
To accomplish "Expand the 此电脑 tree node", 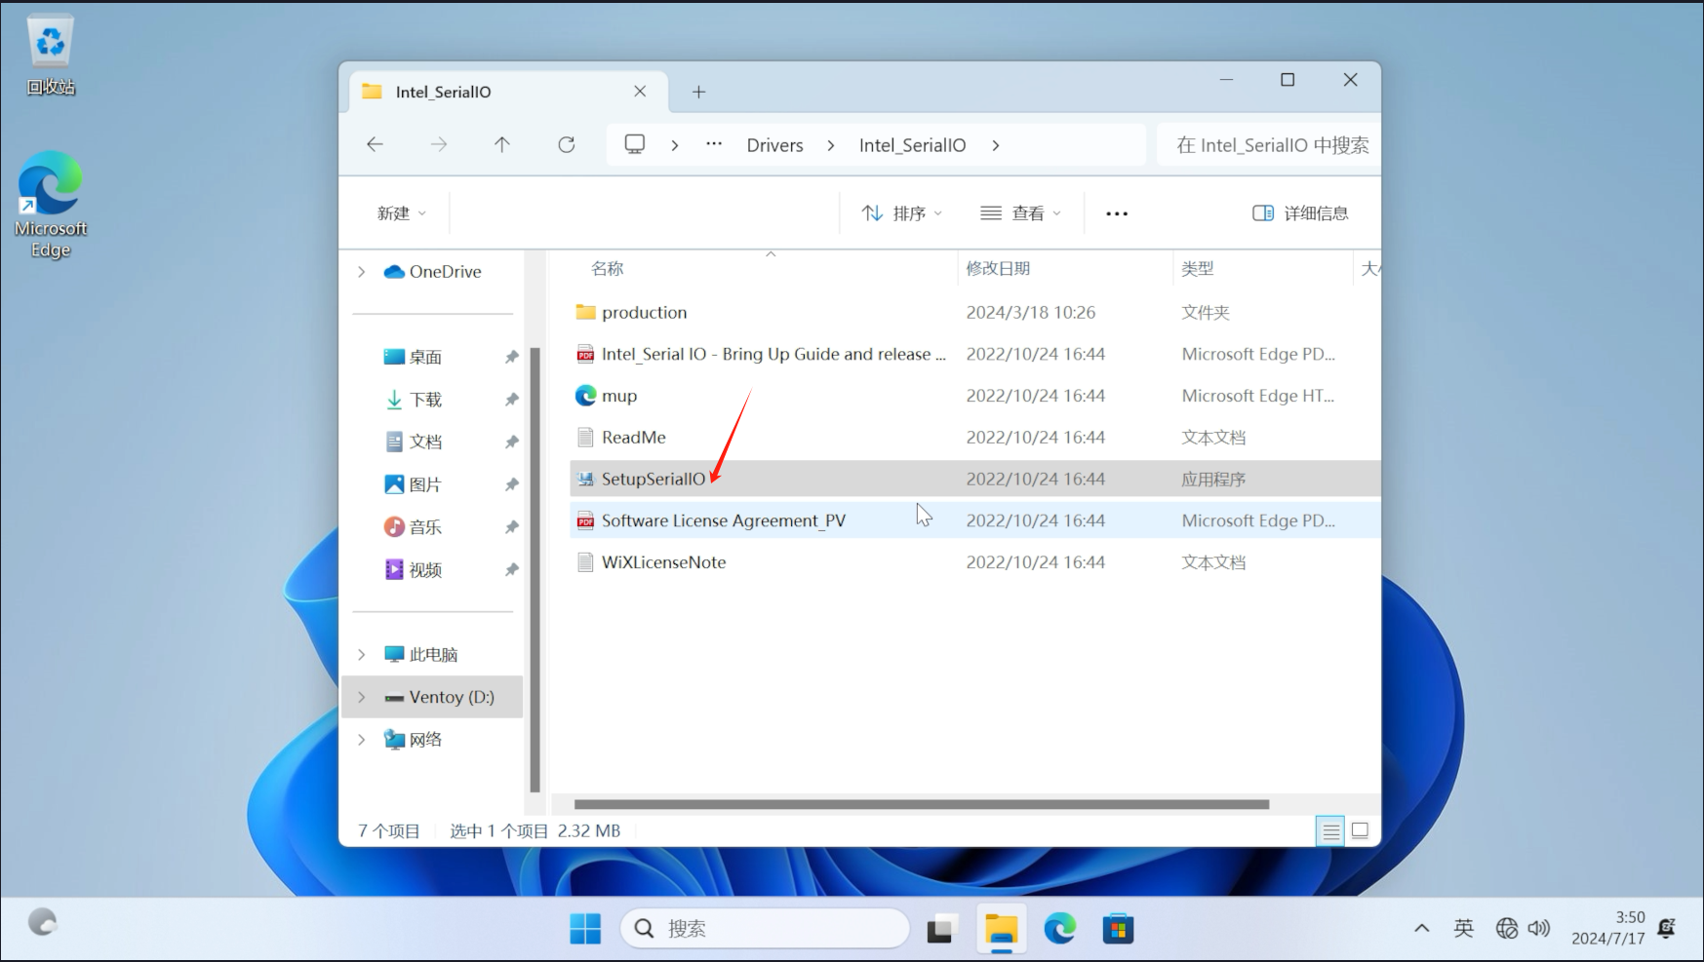I will (362, 655).
